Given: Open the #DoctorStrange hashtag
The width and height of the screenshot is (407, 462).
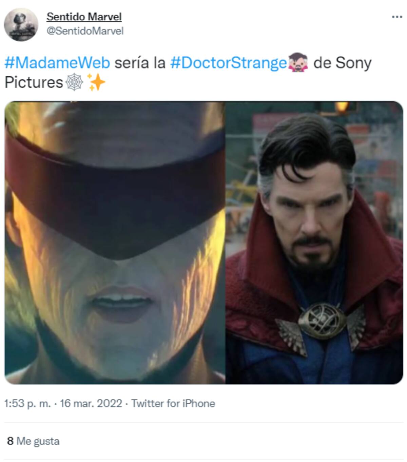Looking at the screenshot, I should pos(228,63).
